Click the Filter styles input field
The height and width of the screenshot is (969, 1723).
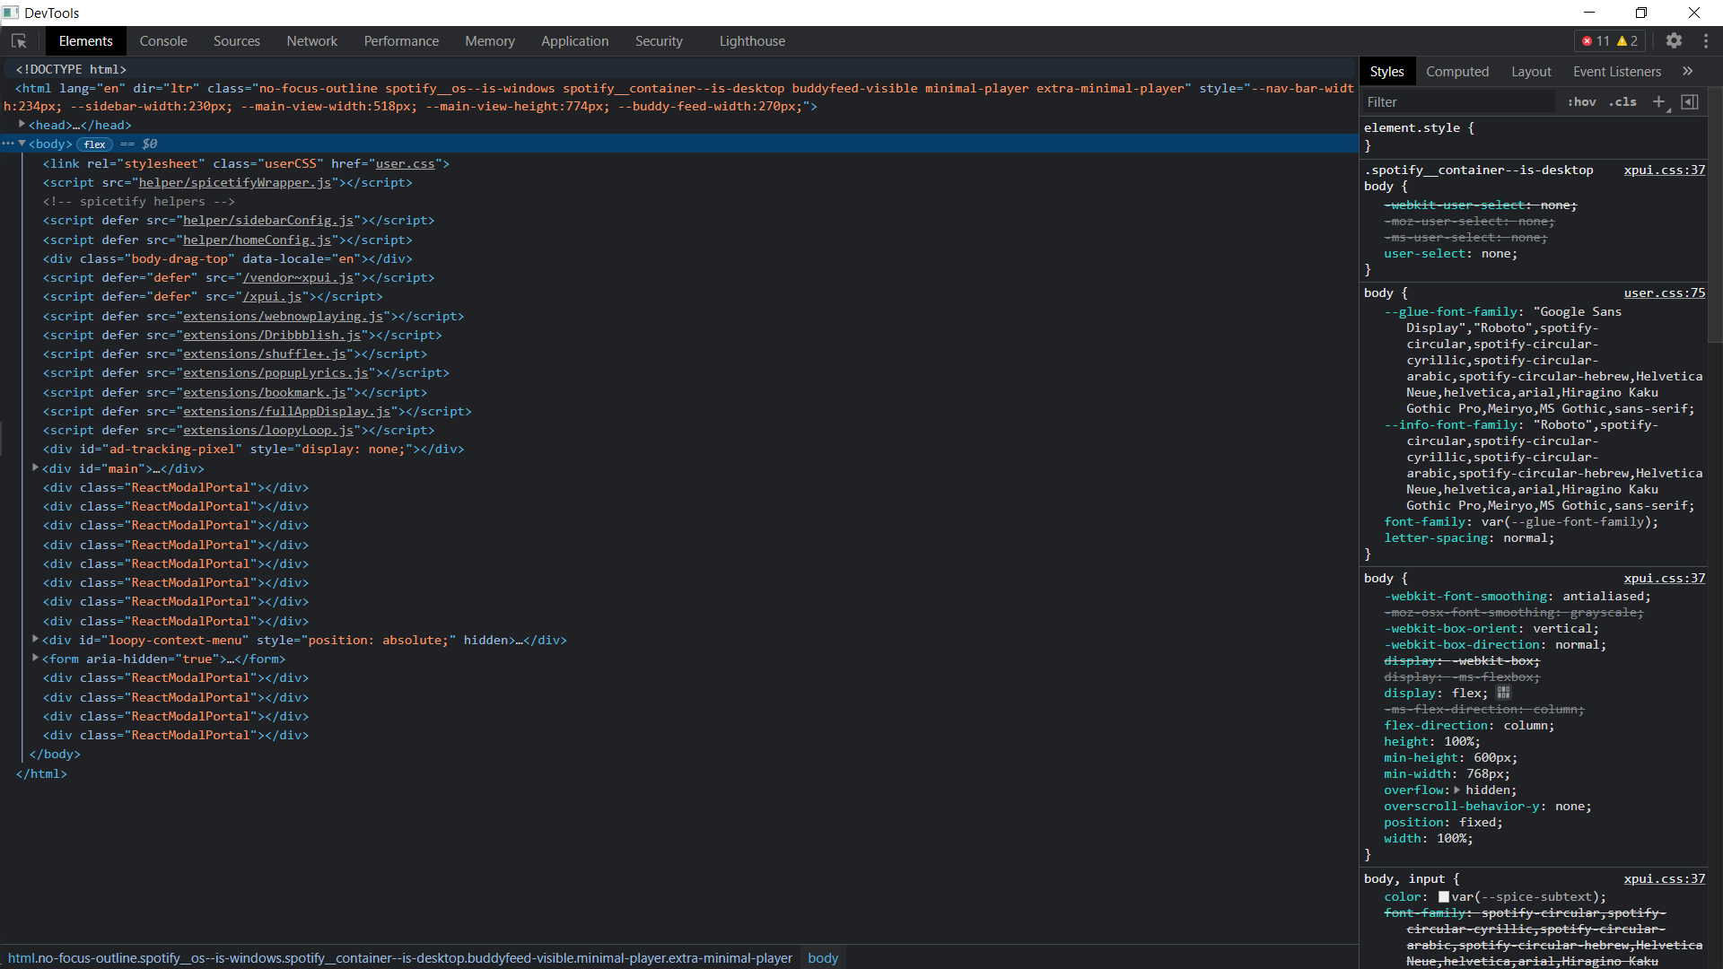coord(1454,101)
